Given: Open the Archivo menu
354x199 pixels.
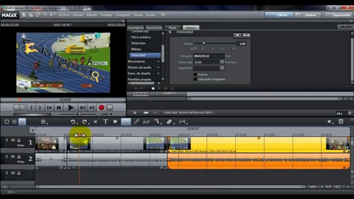Looking at the screenshot, I should coord(64,15).
